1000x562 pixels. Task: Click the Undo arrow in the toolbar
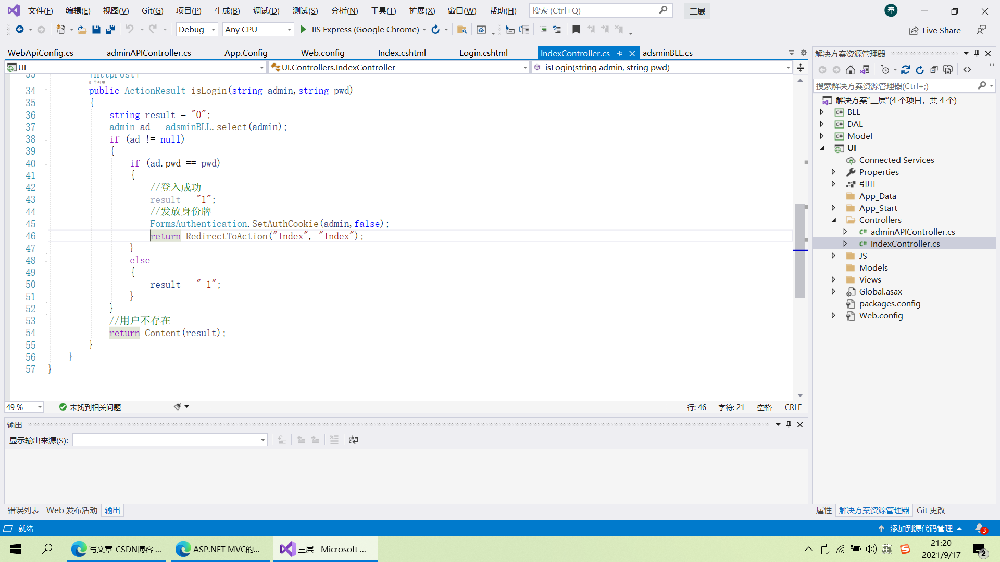point(130,30)
